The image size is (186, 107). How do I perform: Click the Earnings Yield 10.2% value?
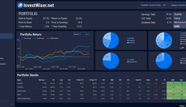[x=169, y=14]
